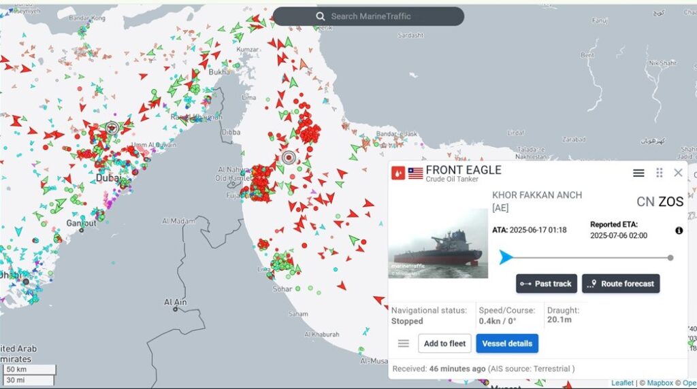Click the Sohar map label
Viewport: 697px width, 389px height.
[x=282, y=288]
